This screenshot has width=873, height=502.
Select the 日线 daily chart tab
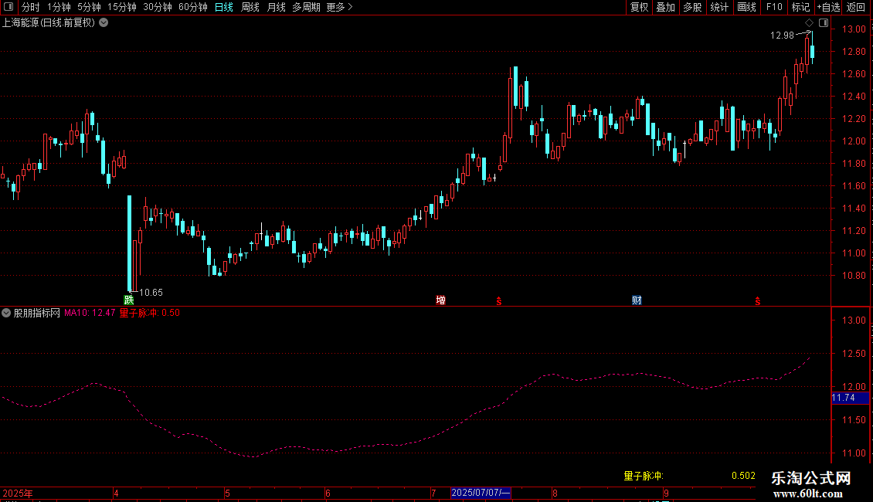click(x=224, y=7)
